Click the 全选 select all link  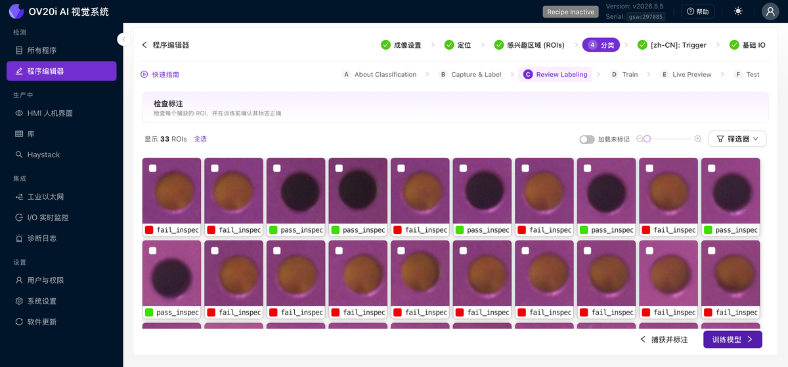tap(200, 139)
